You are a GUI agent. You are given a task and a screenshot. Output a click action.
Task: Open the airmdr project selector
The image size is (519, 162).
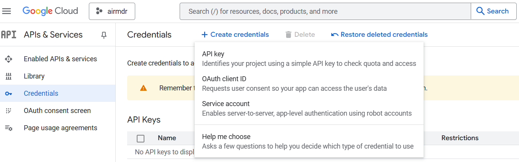click(112, 11)
